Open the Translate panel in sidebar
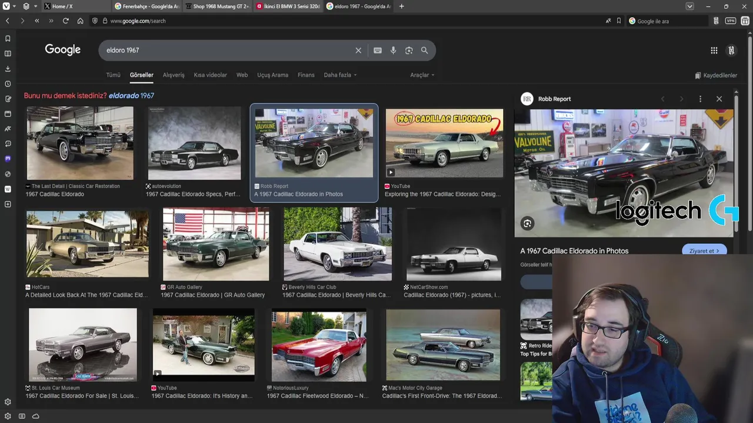Viewport: 753px width, 423px height. (8, 129)
